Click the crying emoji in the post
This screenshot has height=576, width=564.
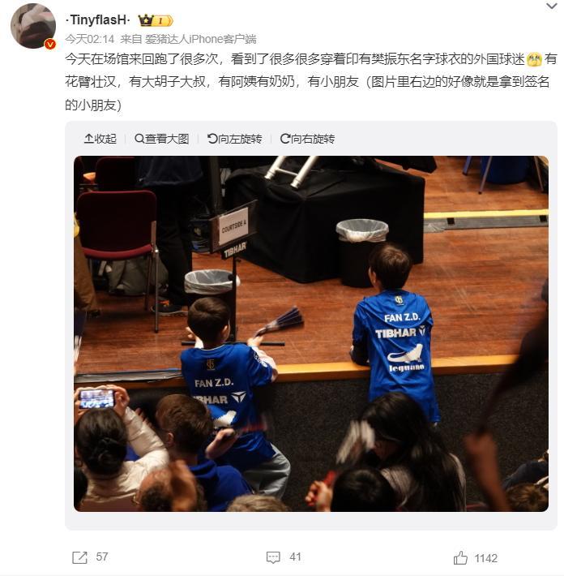[x=534, y=59]
